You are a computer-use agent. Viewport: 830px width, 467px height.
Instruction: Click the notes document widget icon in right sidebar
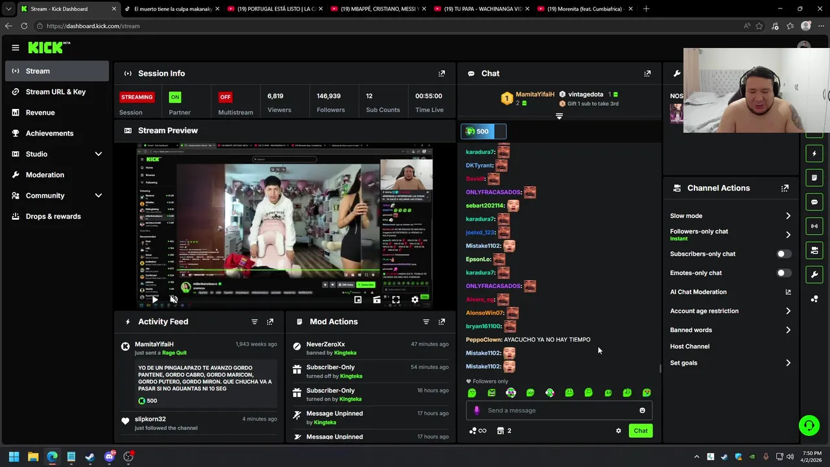[814, 178]
